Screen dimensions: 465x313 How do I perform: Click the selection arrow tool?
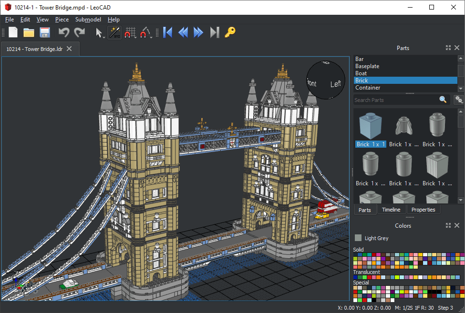99,31
